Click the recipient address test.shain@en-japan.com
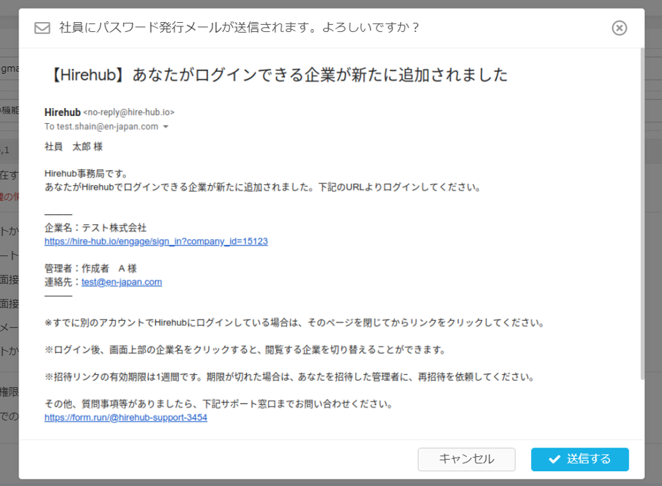This screenshot has width=662, height=486. (107, 127)
